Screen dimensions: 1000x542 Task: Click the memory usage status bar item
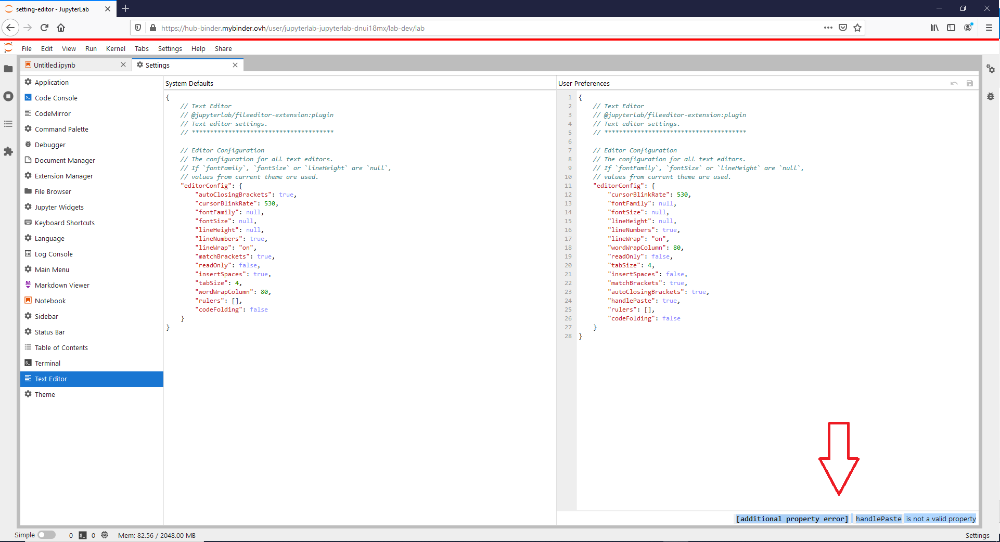click(157, 535)
